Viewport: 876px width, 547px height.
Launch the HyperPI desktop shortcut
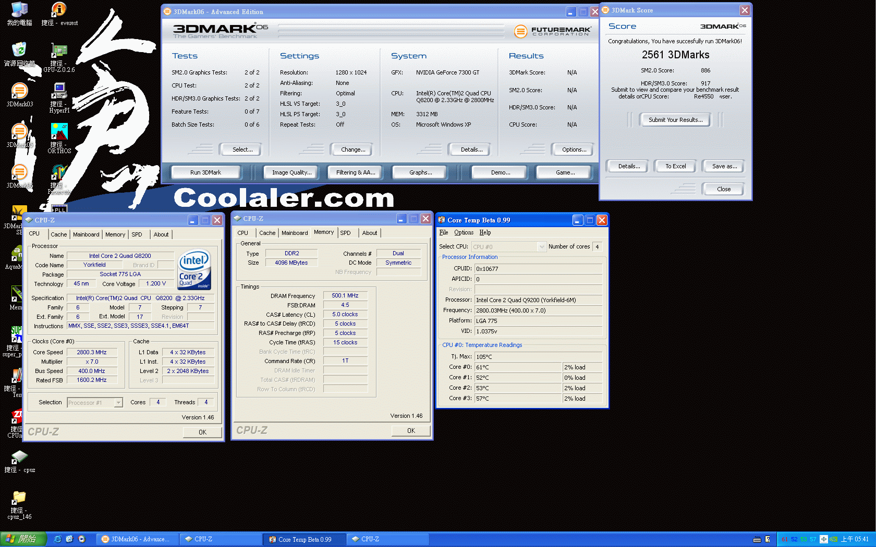(59, 98)
